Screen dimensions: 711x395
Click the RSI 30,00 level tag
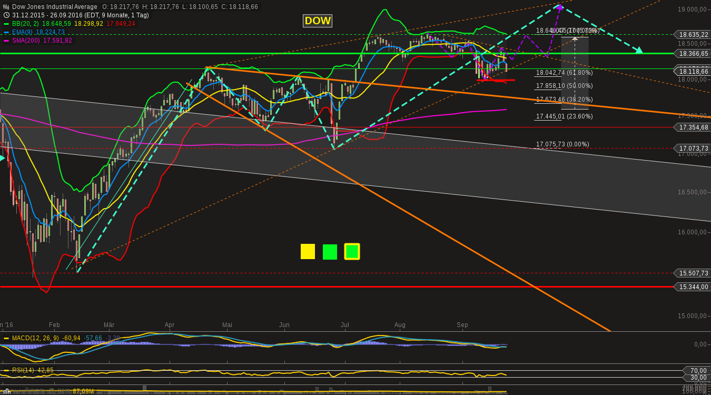(697, 378)
